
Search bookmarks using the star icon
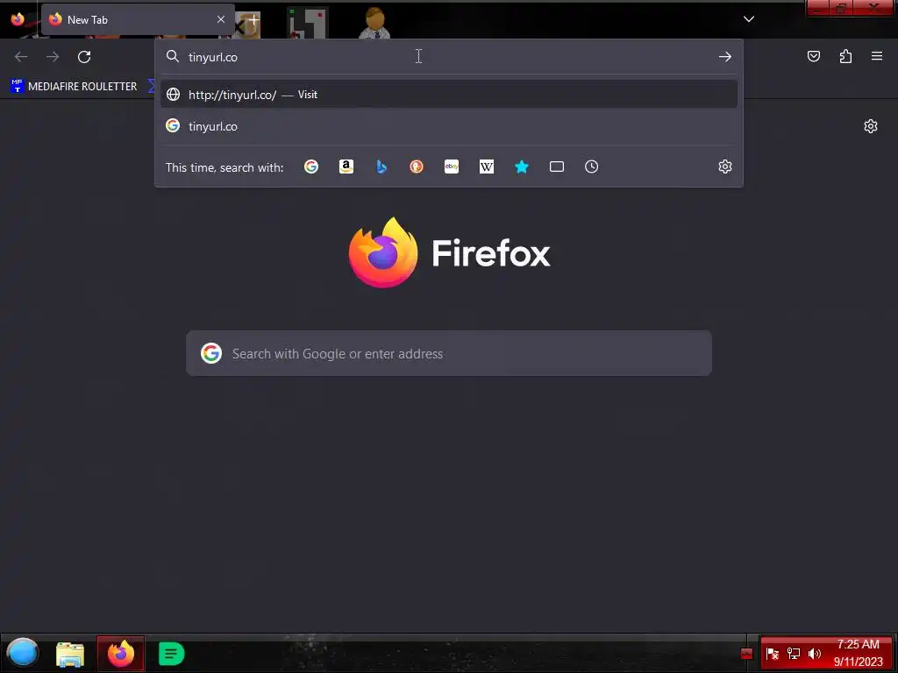(521, 166)
